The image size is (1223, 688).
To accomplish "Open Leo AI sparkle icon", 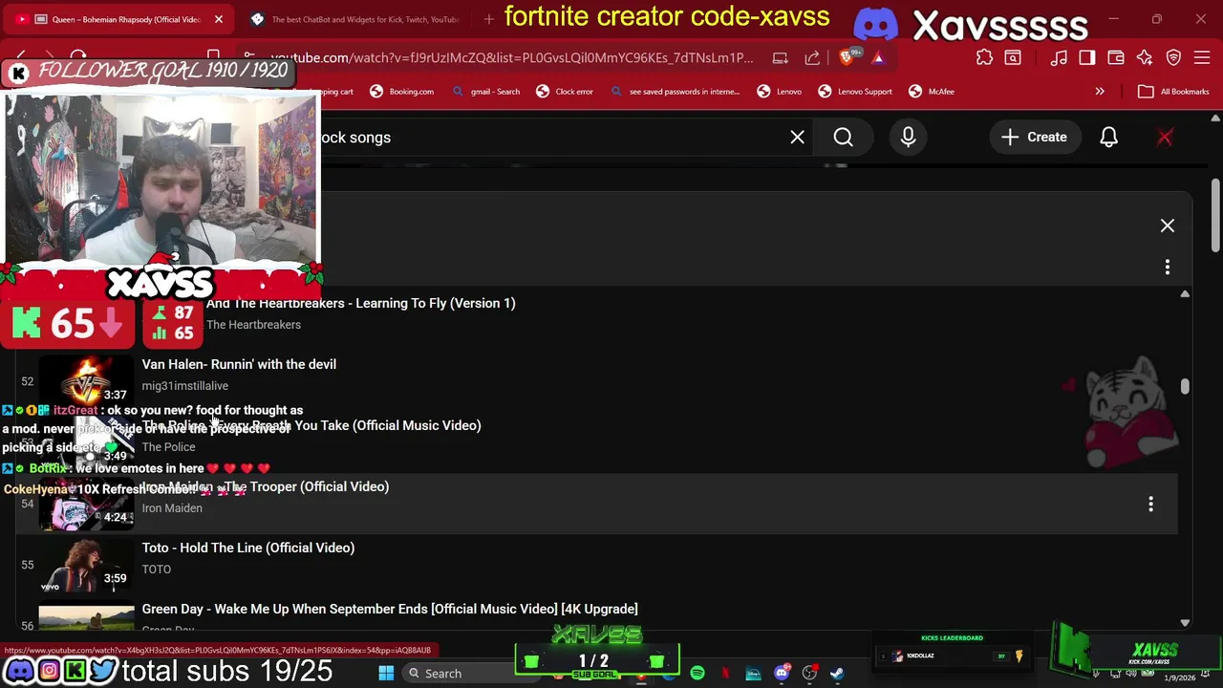I will 1145,57.
